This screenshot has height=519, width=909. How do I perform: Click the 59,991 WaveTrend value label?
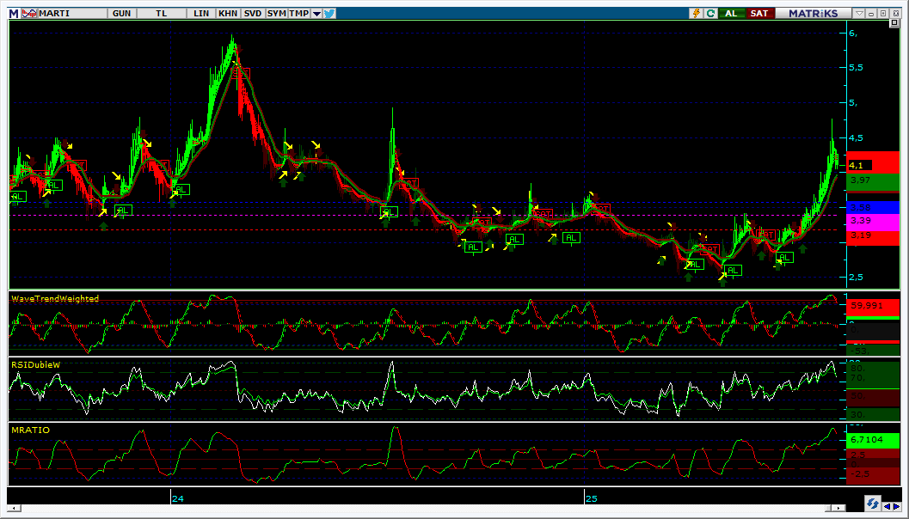(x=873, y=307)
